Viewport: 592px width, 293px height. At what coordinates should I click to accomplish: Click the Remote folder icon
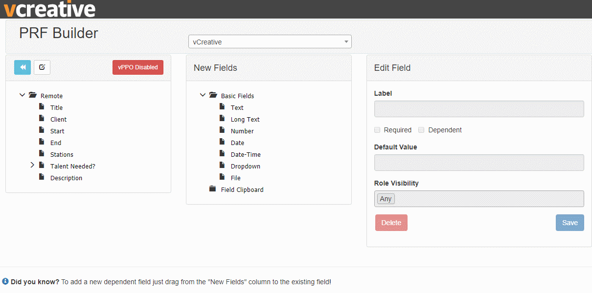click(x=33, y=95)
